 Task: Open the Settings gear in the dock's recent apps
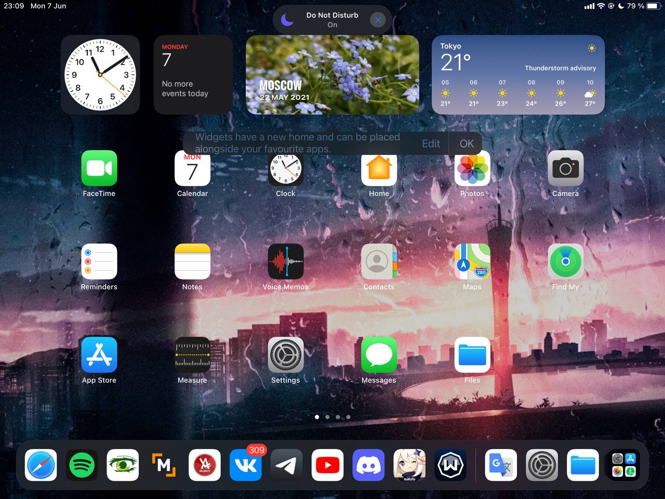click(x=542, y=465)
